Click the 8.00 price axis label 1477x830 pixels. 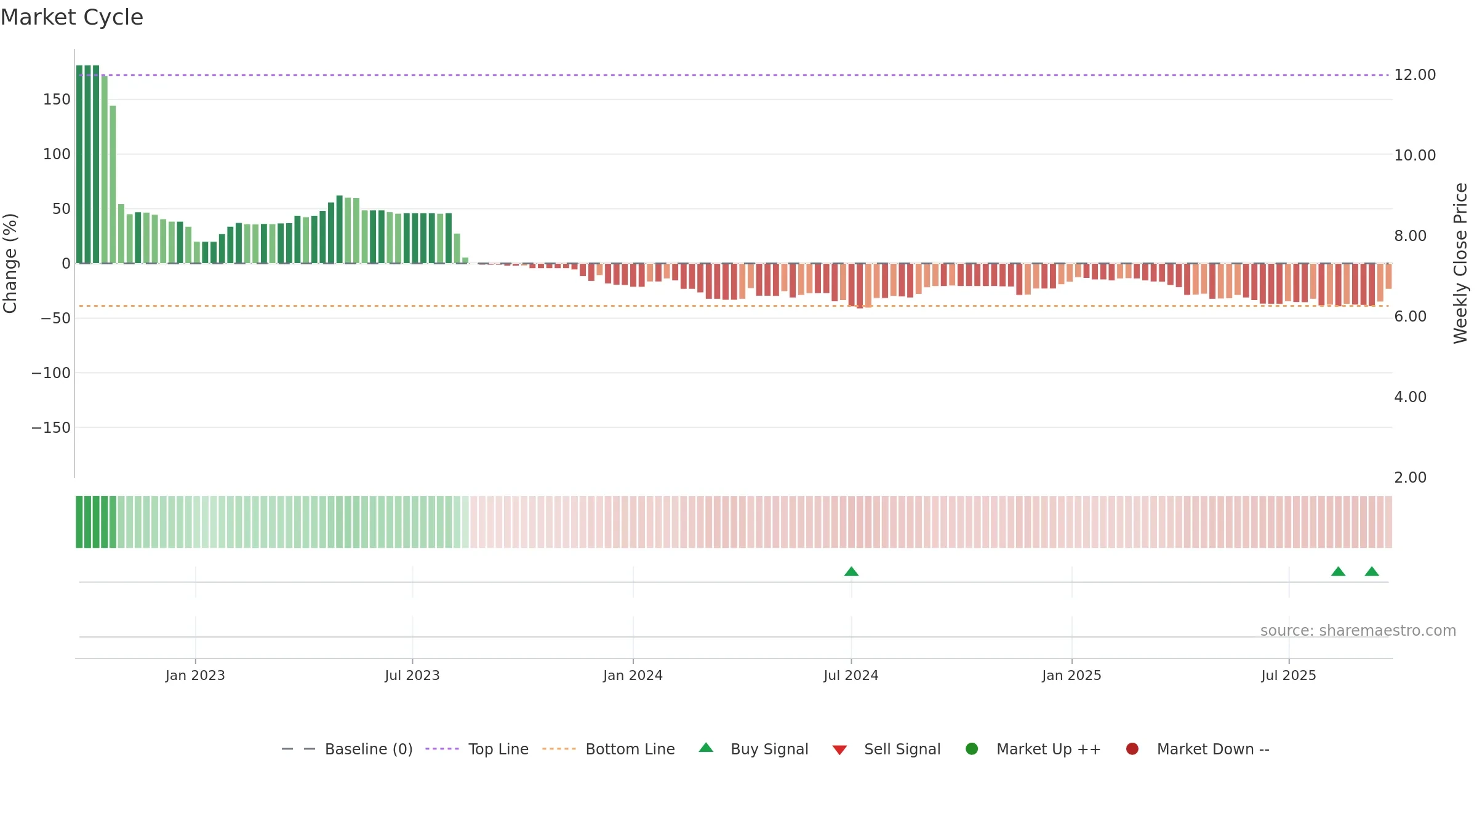click(x=1411, y=236)
